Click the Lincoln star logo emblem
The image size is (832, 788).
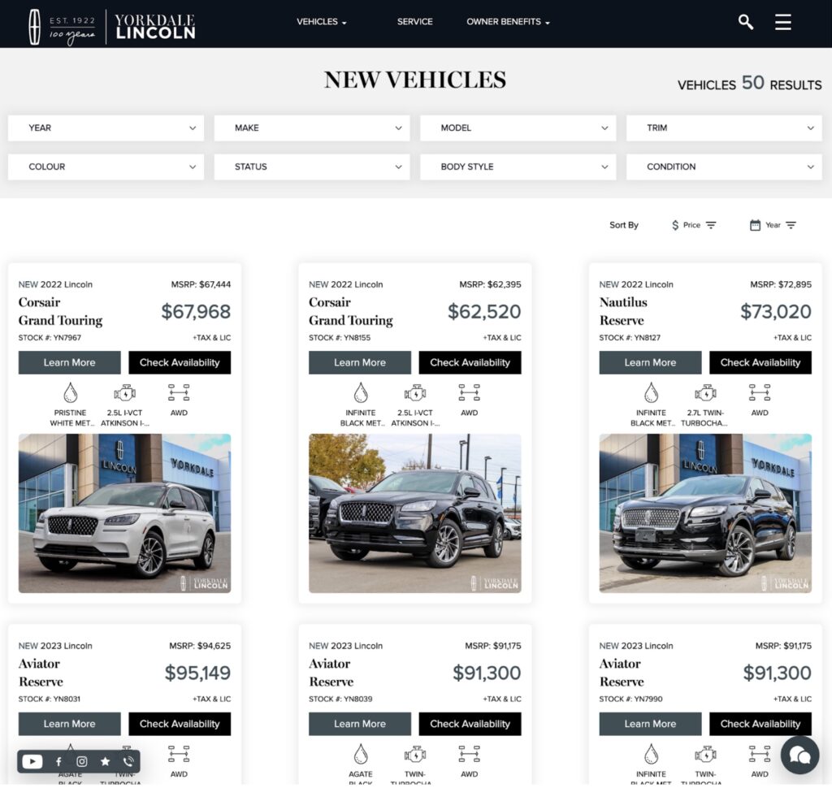(x=34, y=26)
